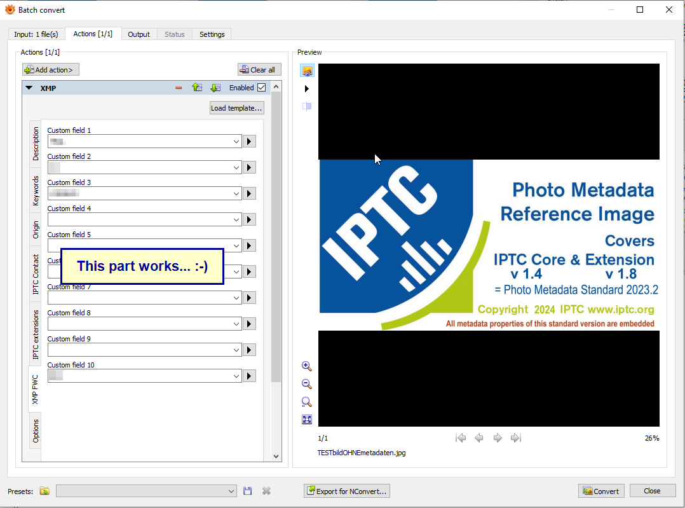Open the Custom field 4 dropdown
This screenshot has width=685, height=508.
236,220
